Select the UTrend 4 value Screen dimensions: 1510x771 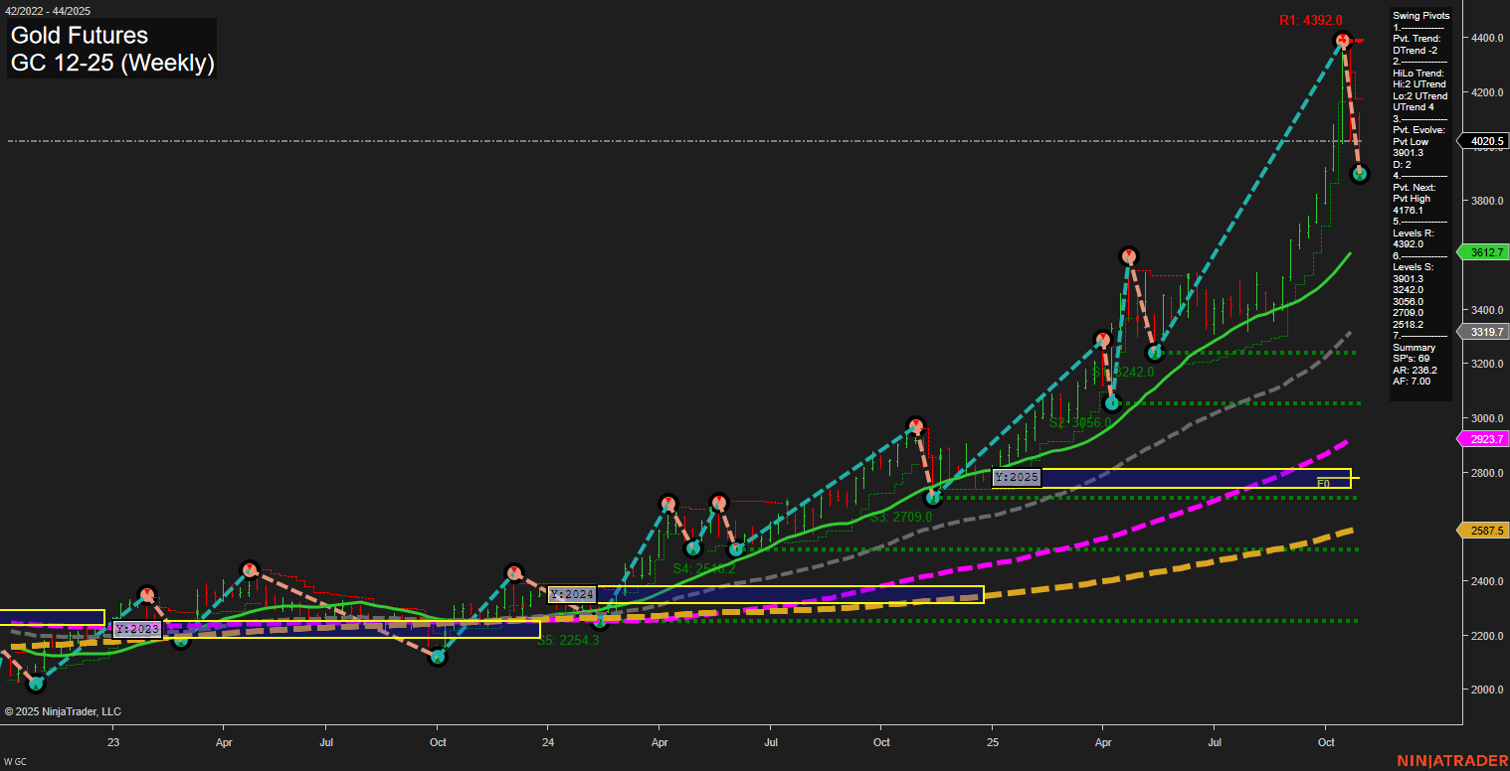point(1414,107)
